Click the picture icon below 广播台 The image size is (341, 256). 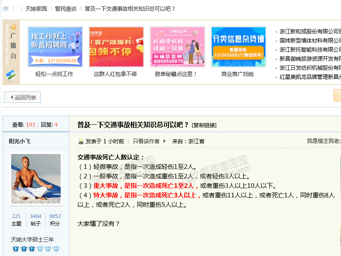[x=11, y=76]
